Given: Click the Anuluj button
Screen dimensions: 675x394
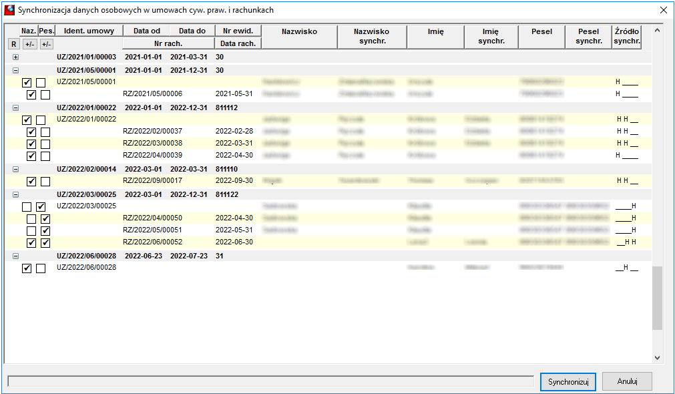Looking at the screenshot, I should tap(627, 381).
